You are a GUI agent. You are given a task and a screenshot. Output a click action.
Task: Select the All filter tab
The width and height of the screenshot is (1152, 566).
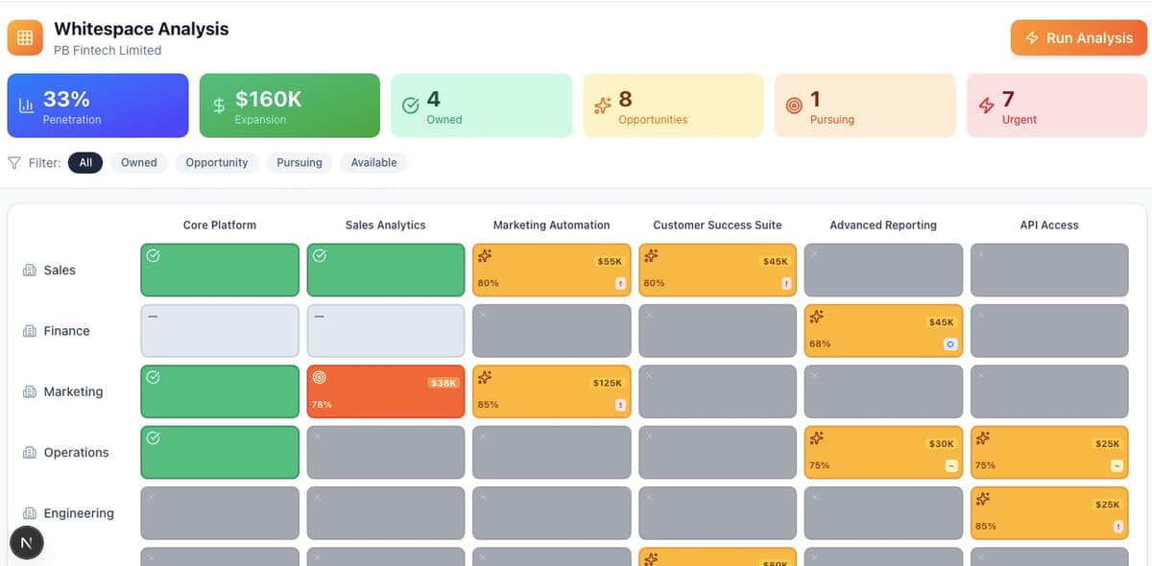pyautogui.click(x=85, y=162)
